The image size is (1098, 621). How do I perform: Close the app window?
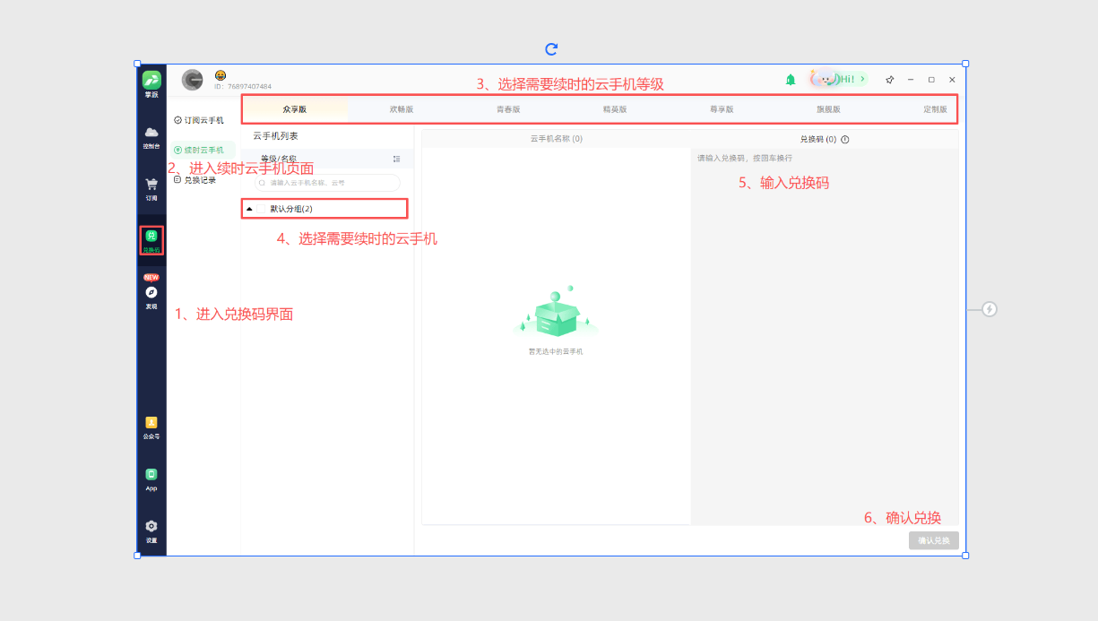(x=952, y=80)
